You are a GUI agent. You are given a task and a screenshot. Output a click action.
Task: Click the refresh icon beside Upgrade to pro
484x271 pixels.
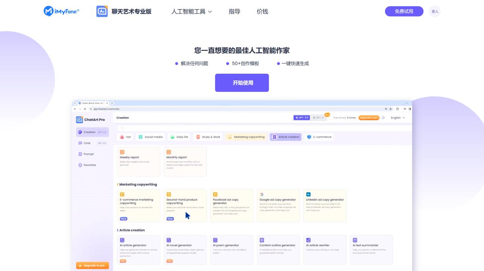(x=383, y=118)
